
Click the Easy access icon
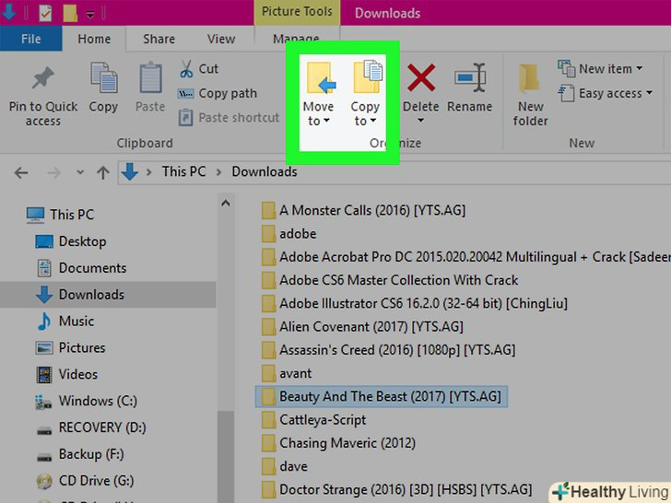tap(566, 93)
